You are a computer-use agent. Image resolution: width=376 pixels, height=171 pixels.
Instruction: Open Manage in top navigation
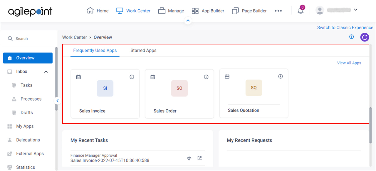[x=171, y=11]
